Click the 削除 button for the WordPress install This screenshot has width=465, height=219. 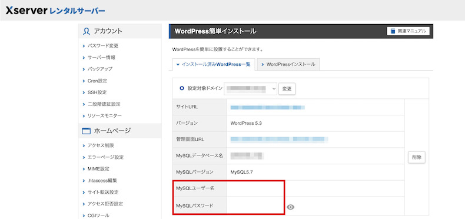[417, 157]
